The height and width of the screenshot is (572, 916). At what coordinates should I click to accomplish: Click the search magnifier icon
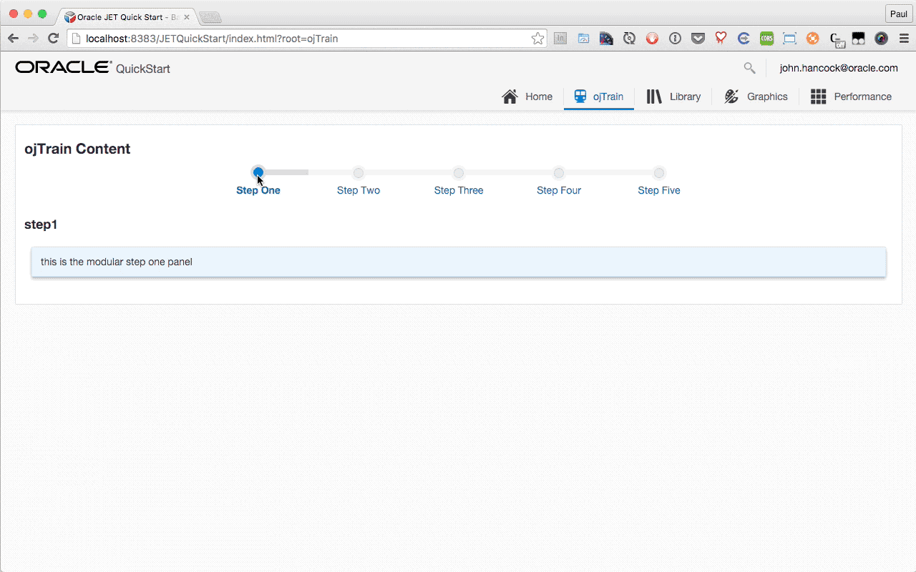749,68
